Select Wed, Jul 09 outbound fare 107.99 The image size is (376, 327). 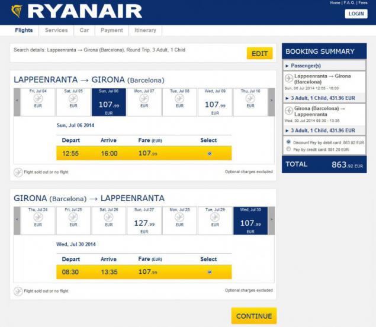coord(215,102)
